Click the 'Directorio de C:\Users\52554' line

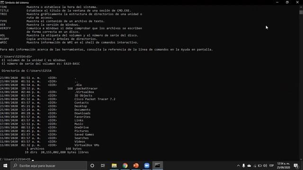point(27,71)
